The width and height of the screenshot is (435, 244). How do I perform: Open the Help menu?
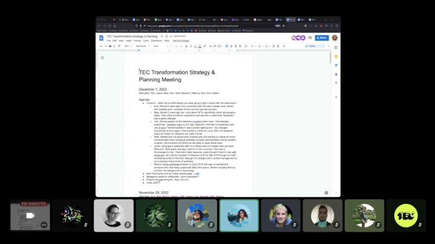(167, 41)
